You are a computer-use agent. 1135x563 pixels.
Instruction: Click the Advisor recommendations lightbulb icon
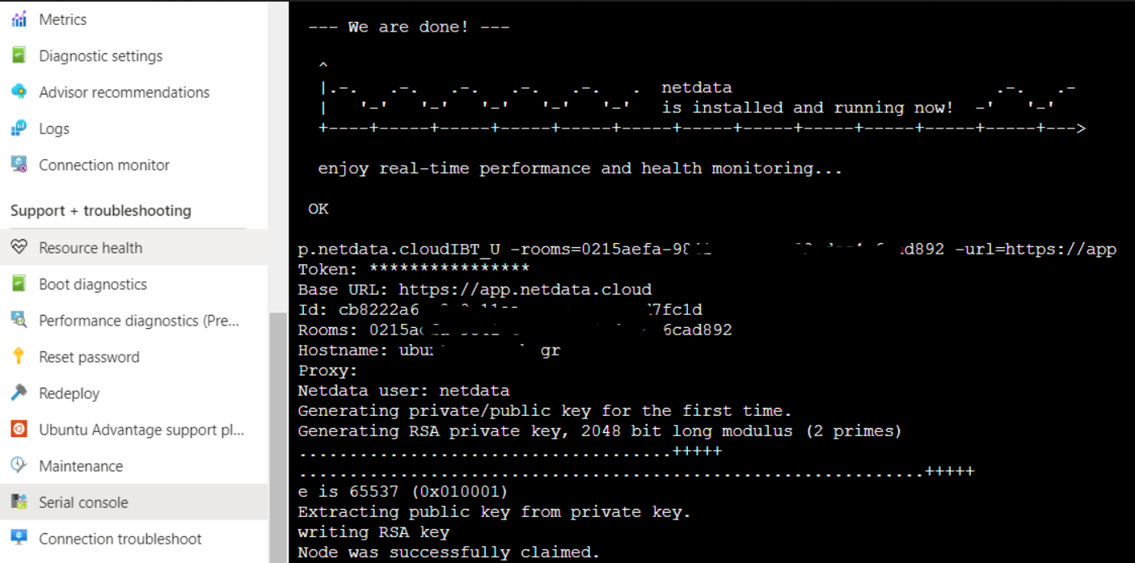pyautogui.click(x=18, y=92)
